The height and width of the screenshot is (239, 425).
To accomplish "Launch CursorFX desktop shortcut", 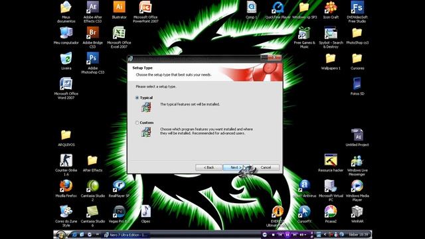I will pyautogui.click(x=304, y=214).
